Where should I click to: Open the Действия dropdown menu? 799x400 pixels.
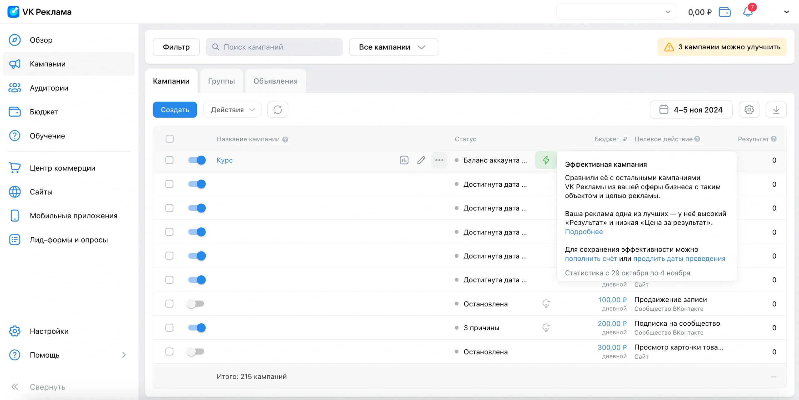tap(232, 110)
